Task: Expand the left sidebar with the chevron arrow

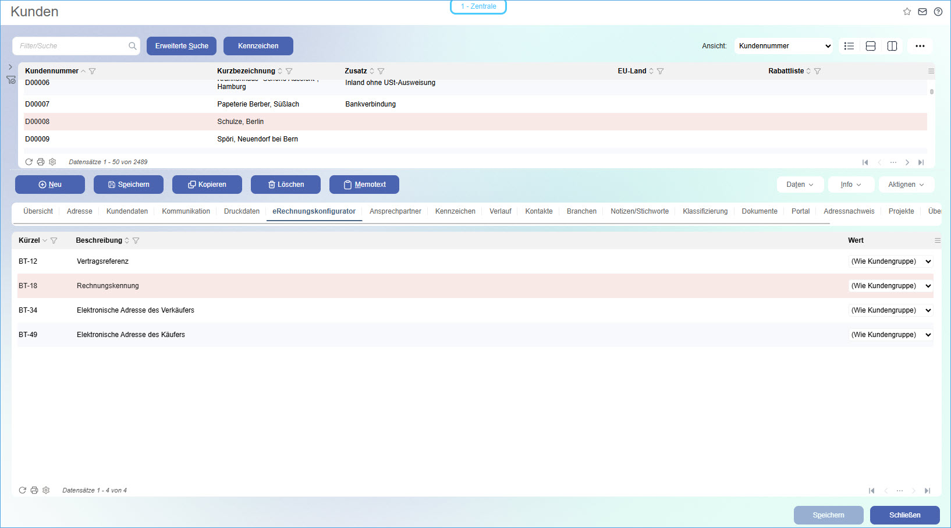Action: pyautogui.click(x=10, y=67)
